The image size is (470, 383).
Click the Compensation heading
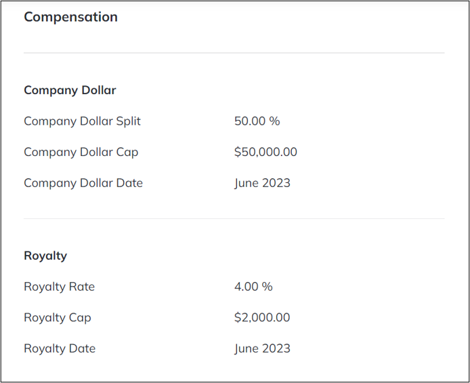70,17
